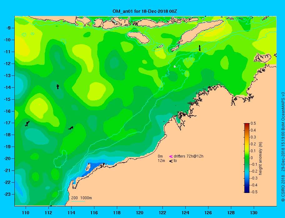Pick the dark red top of the colorbar

point(247,124)
